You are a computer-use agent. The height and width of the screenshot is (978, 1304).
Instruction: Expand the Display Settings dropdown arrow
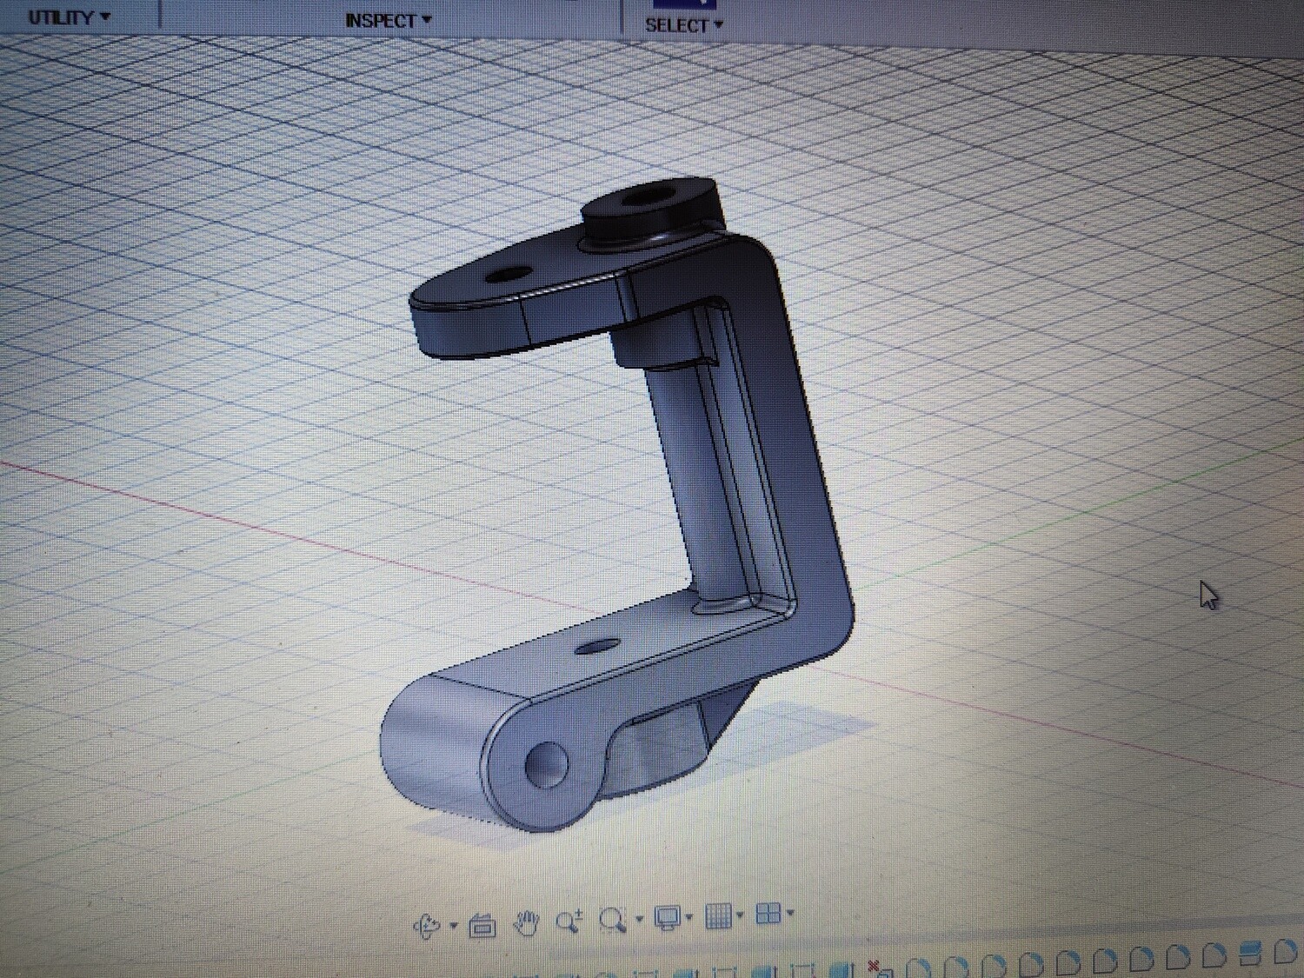pos(690,916)
